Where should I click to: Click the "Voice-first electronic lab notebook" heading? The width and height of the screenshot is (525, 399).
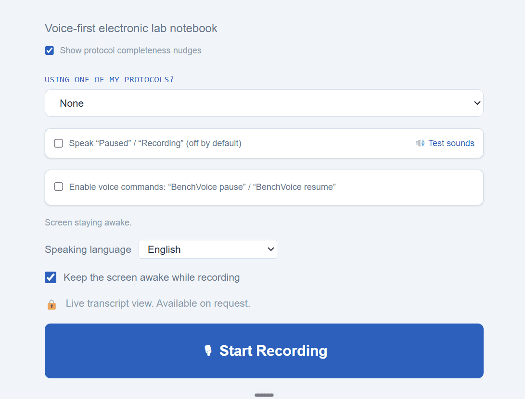pos(131,28)
